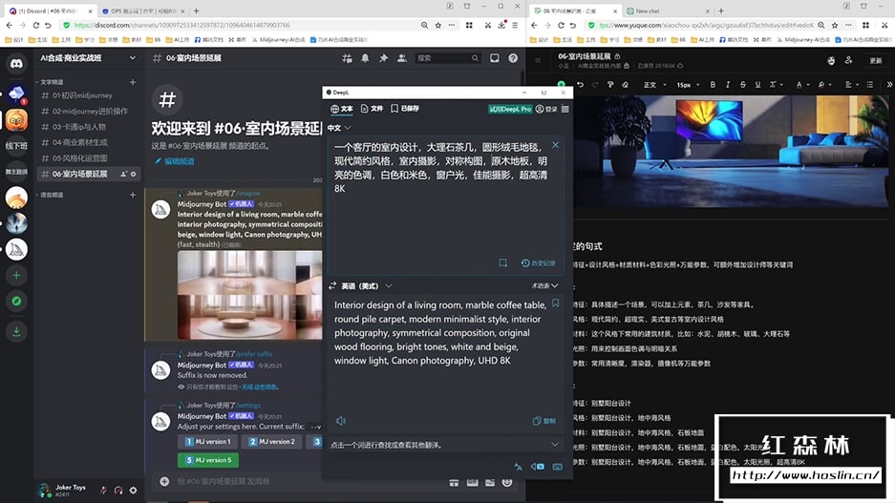Click Discord search field
Screen dimensions: 895x503
[447, 58]
